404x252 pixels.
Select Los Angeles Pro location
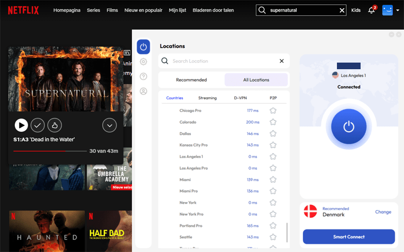pyautogui.click(x=193, y=168)
